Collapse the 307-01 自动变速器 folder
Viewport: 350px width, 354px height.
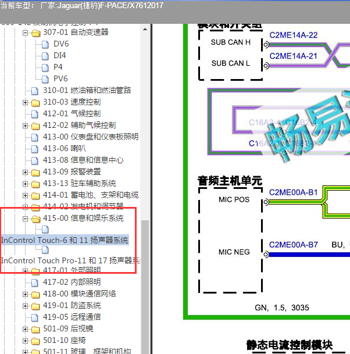(25, 33)
